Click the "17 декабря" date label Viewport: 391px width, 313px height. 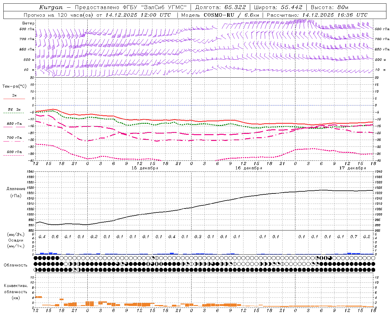(x=353, y=168)
